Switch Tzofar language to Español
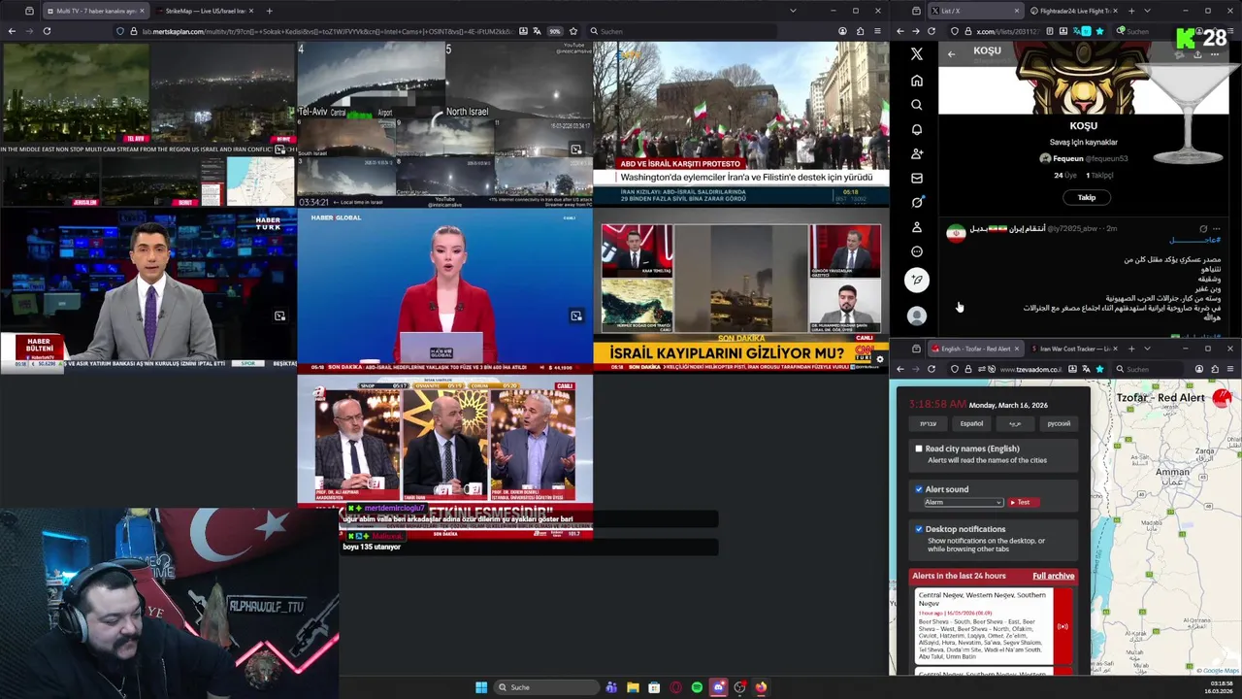1242x699 pixels. [x=971, y=423]
